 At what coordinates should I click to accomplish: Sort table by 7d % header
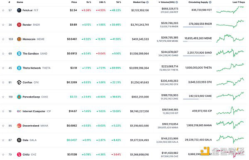pyautogui.click(x=118, y=2)
